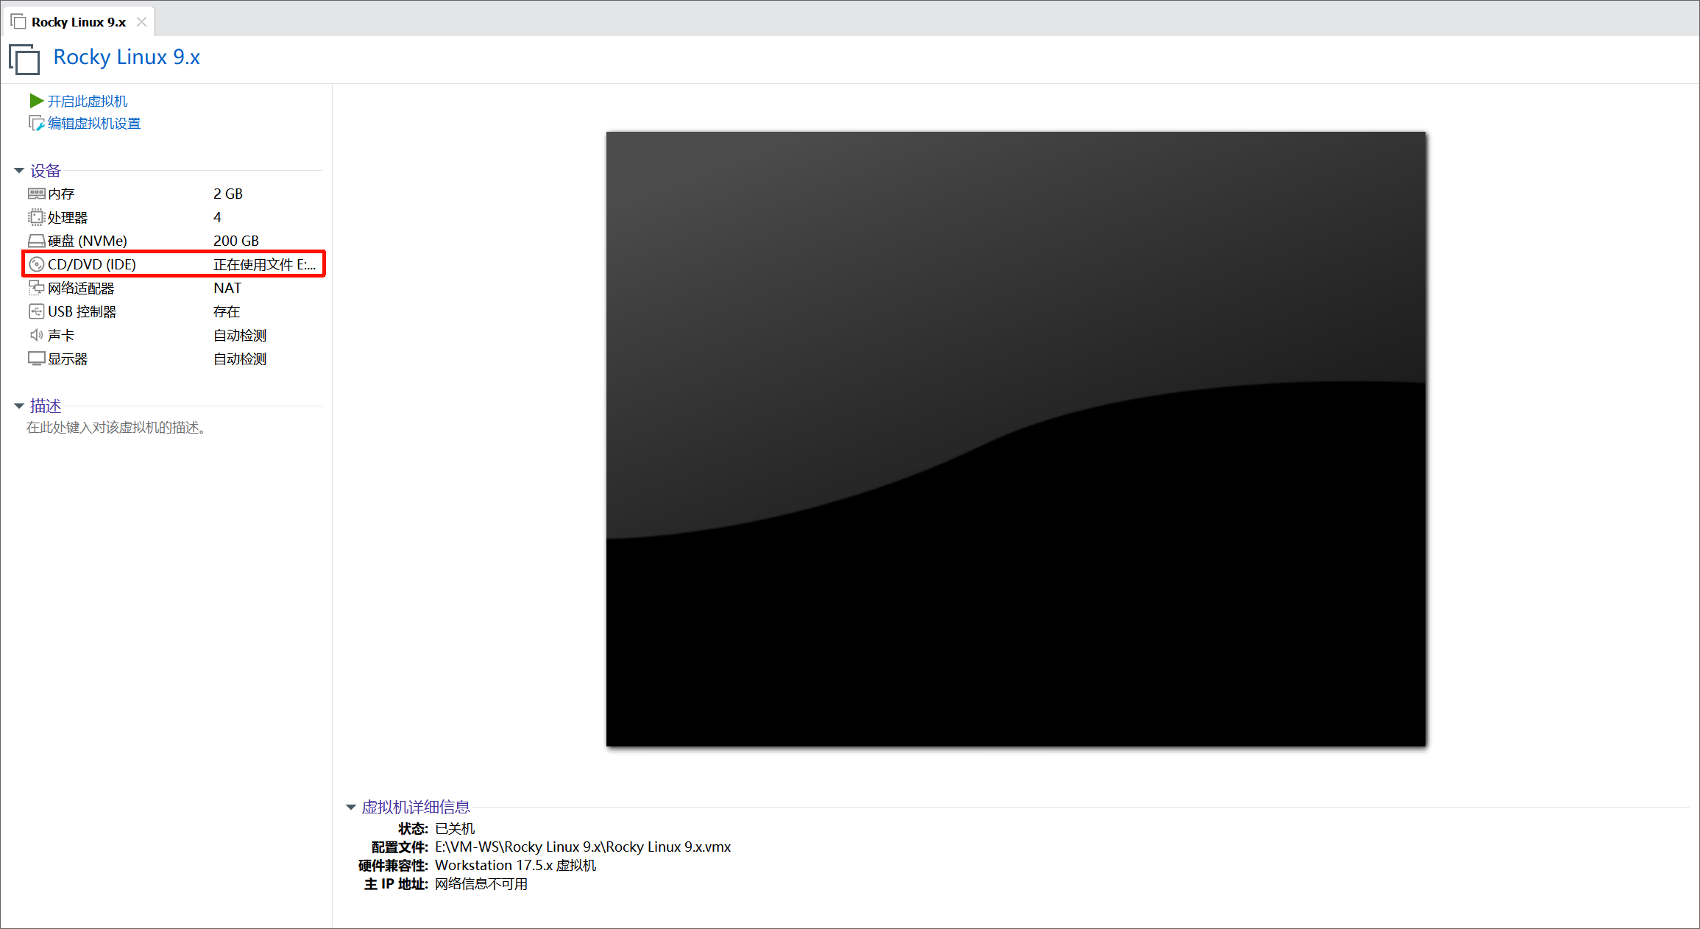Image resolution: width=1700 pixels, height=929 pixels.
Task: Click the green power-on play icon
Action: pos(36,100)
